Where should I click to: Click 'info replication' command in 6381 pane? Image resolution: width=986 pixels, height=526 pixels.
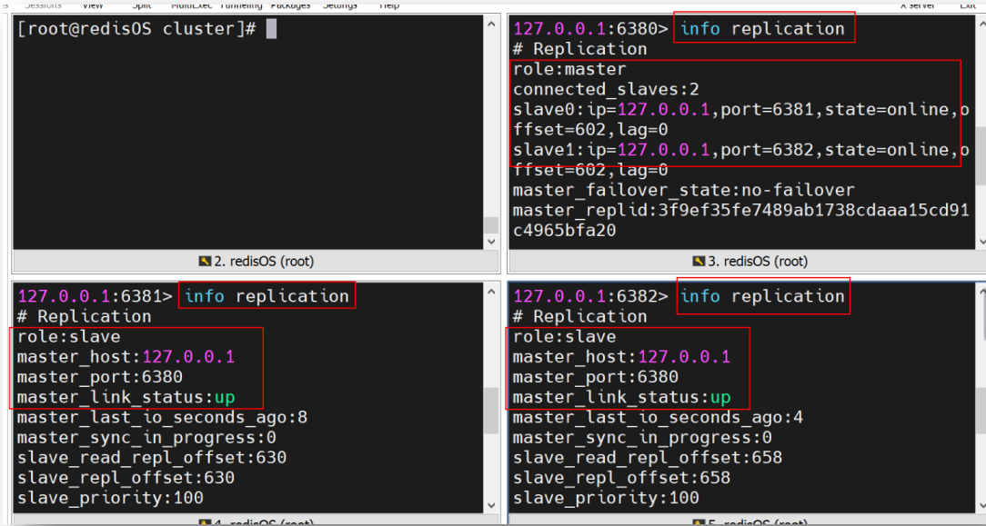(267, 296)
